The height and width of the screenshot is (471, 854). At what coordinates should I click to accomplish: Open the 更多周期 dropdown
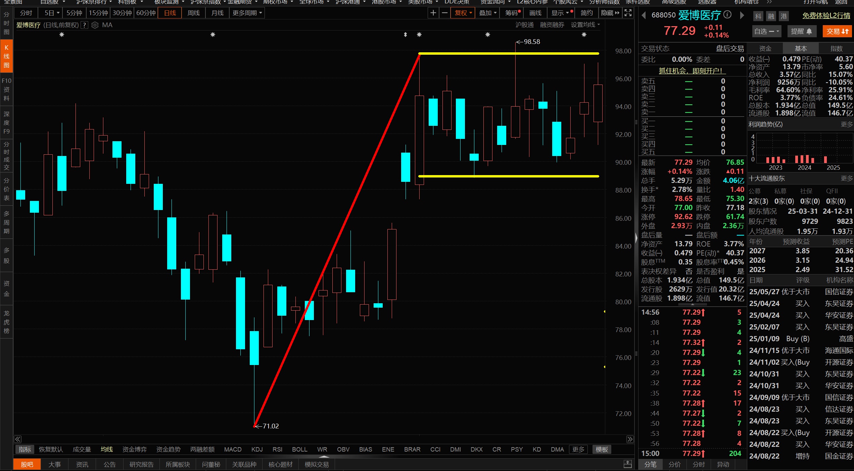click(x=247, y=13)
